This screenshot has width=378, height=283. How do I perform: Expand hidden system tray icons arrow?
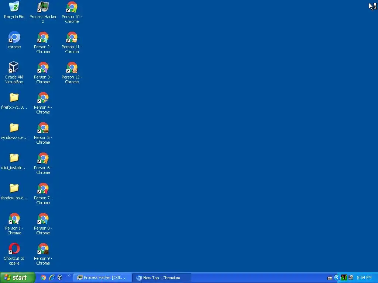(337, 278)
